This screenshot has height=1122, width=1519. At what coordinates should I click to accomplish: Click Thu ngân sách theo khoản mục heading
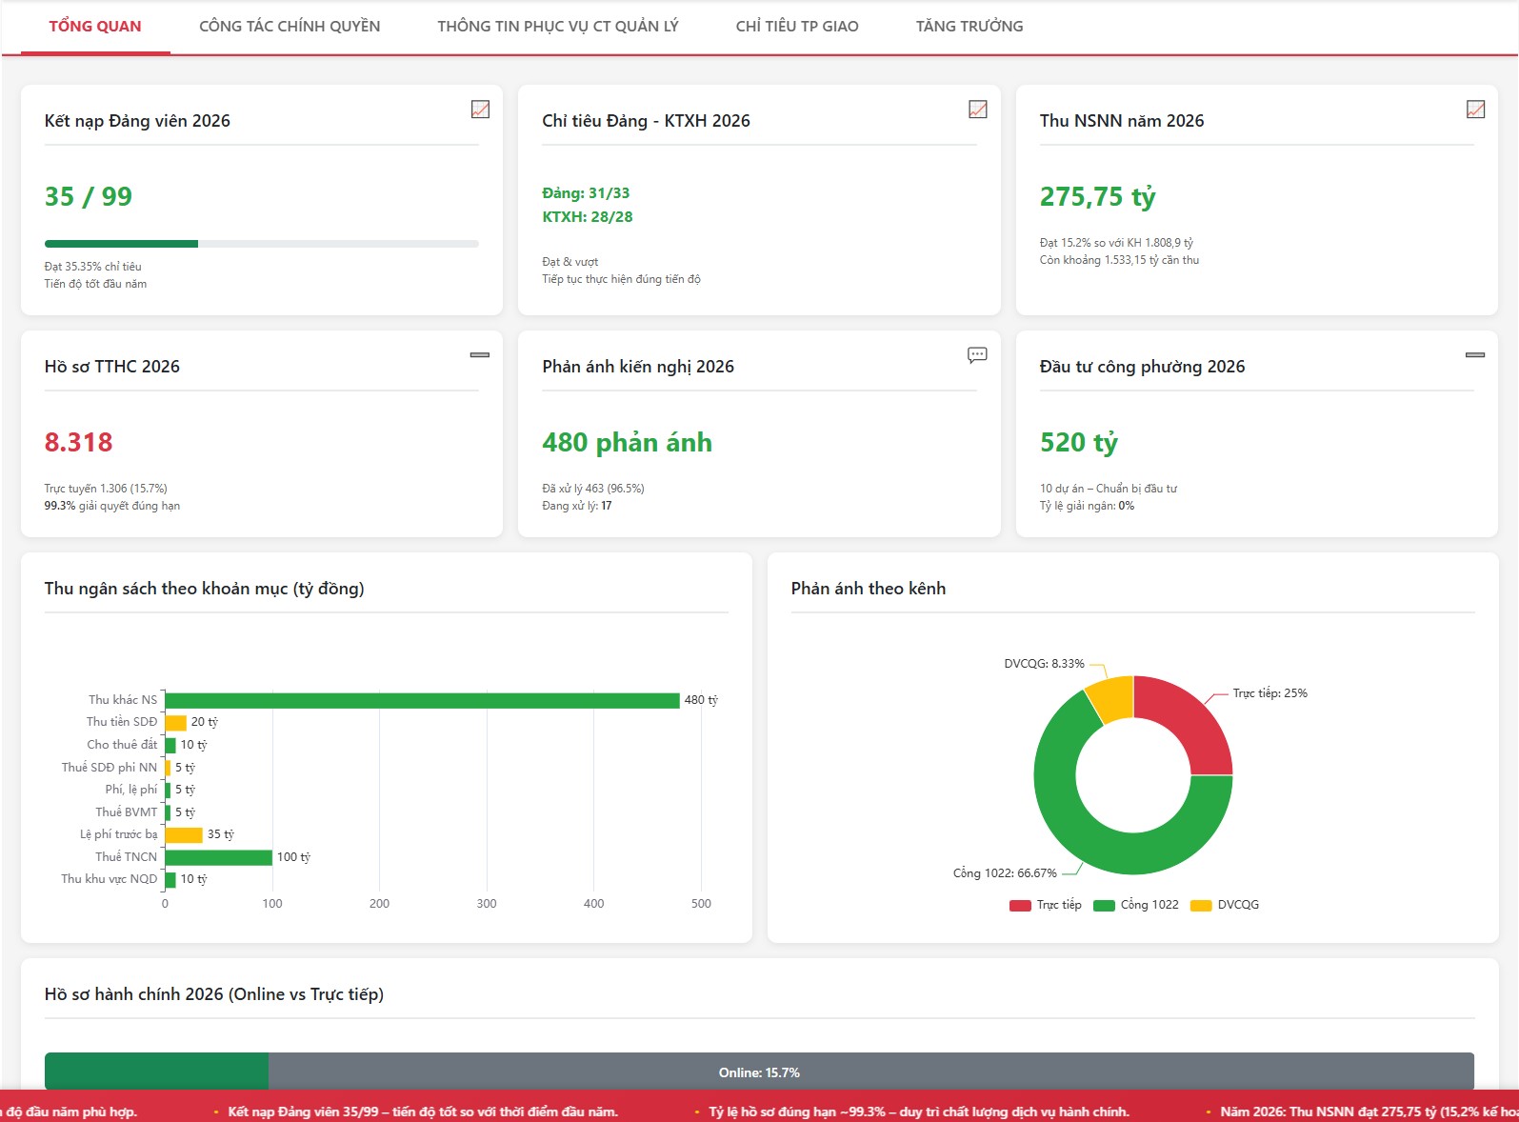tap(204, 589)
